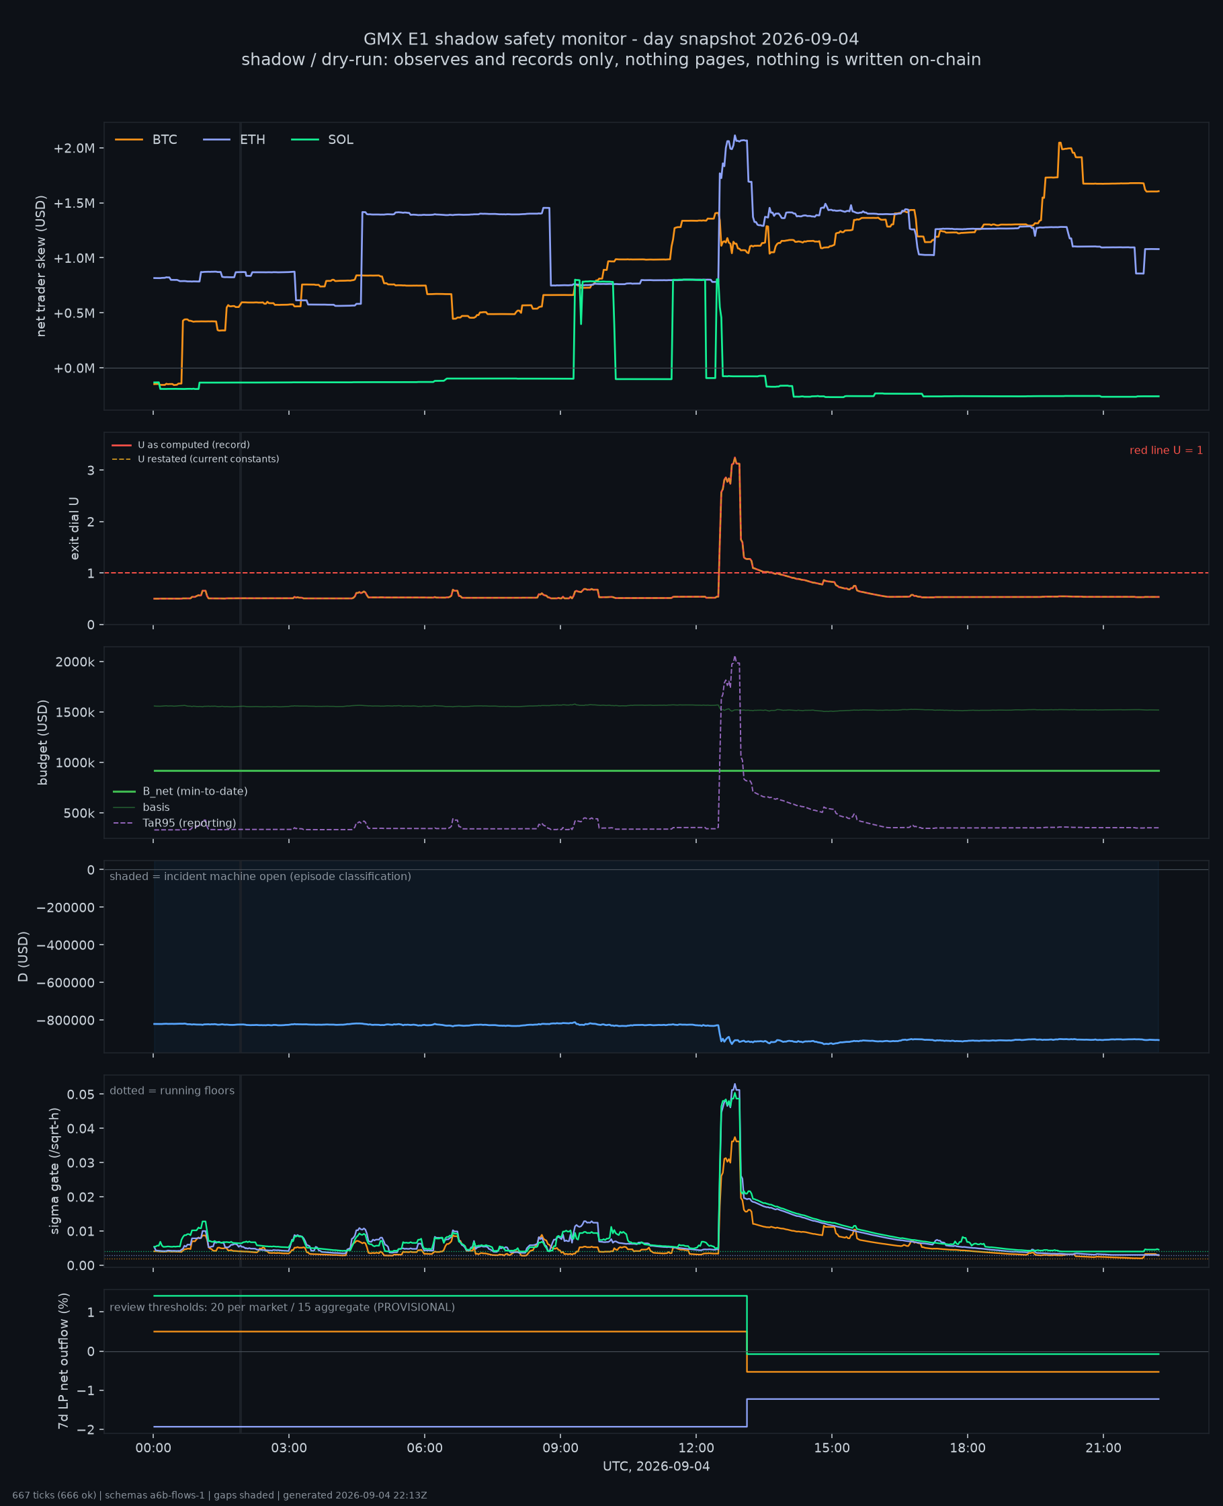This screenshot has height=1506, width=1223.
Task: Click the 'D (USD)' axis label
Action: pos(24,956)
